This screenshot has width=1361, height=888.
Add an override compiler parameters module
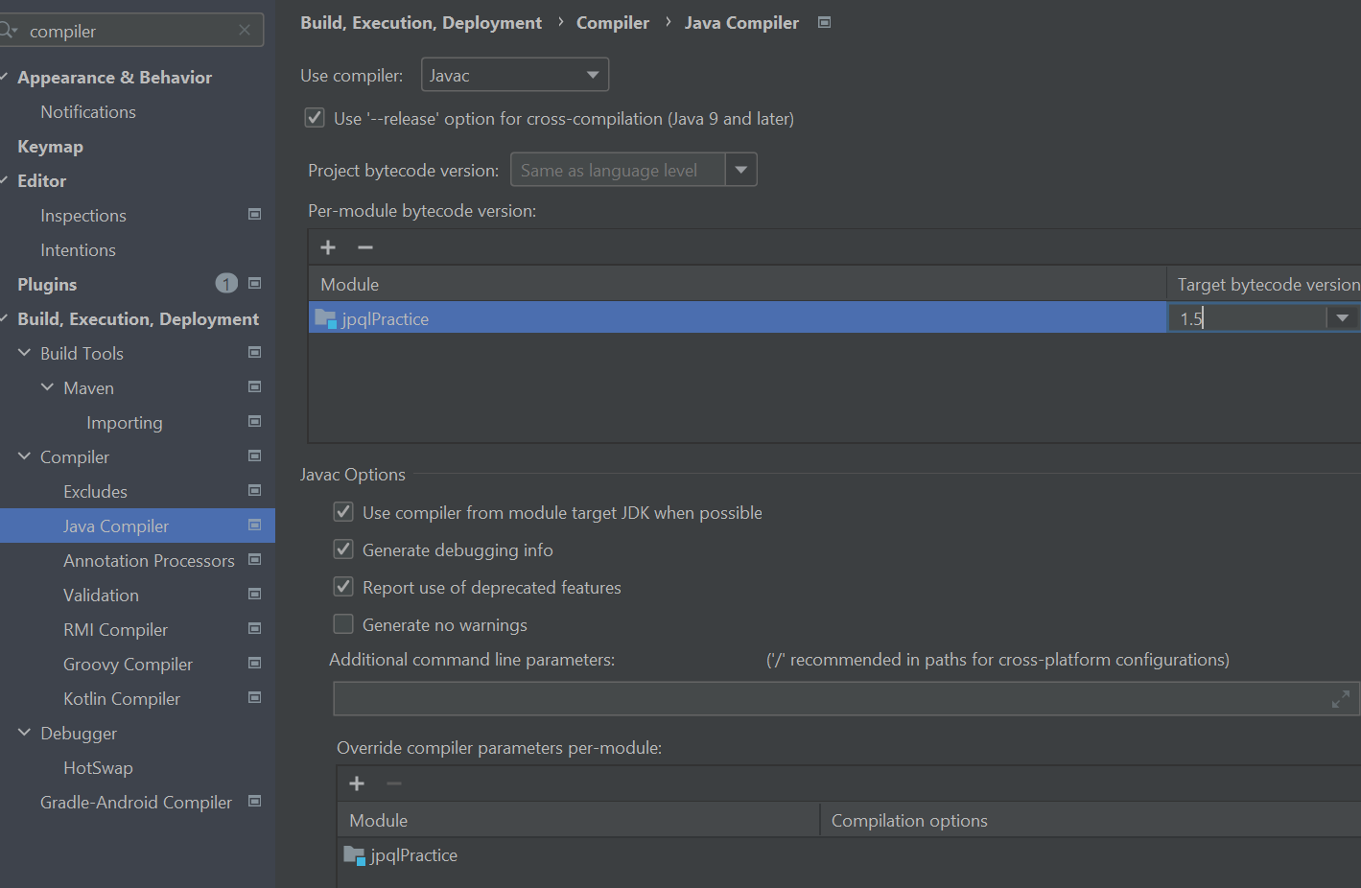pos(357,783)
